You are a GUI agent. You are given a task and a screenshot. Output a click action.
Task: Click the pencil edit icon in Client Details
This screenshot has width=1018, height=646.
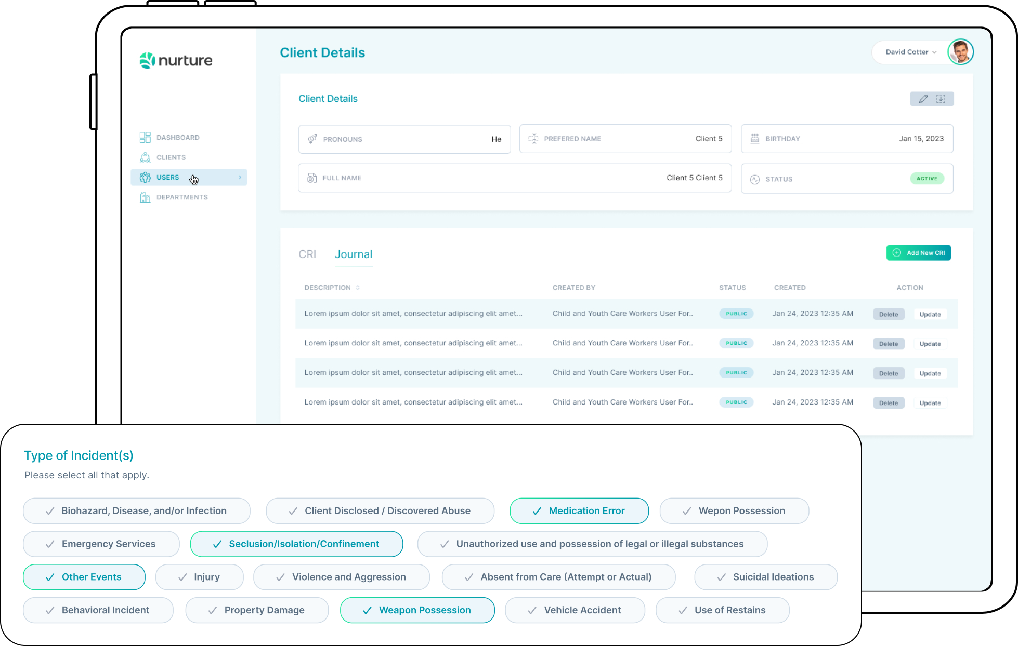[923, 99]
